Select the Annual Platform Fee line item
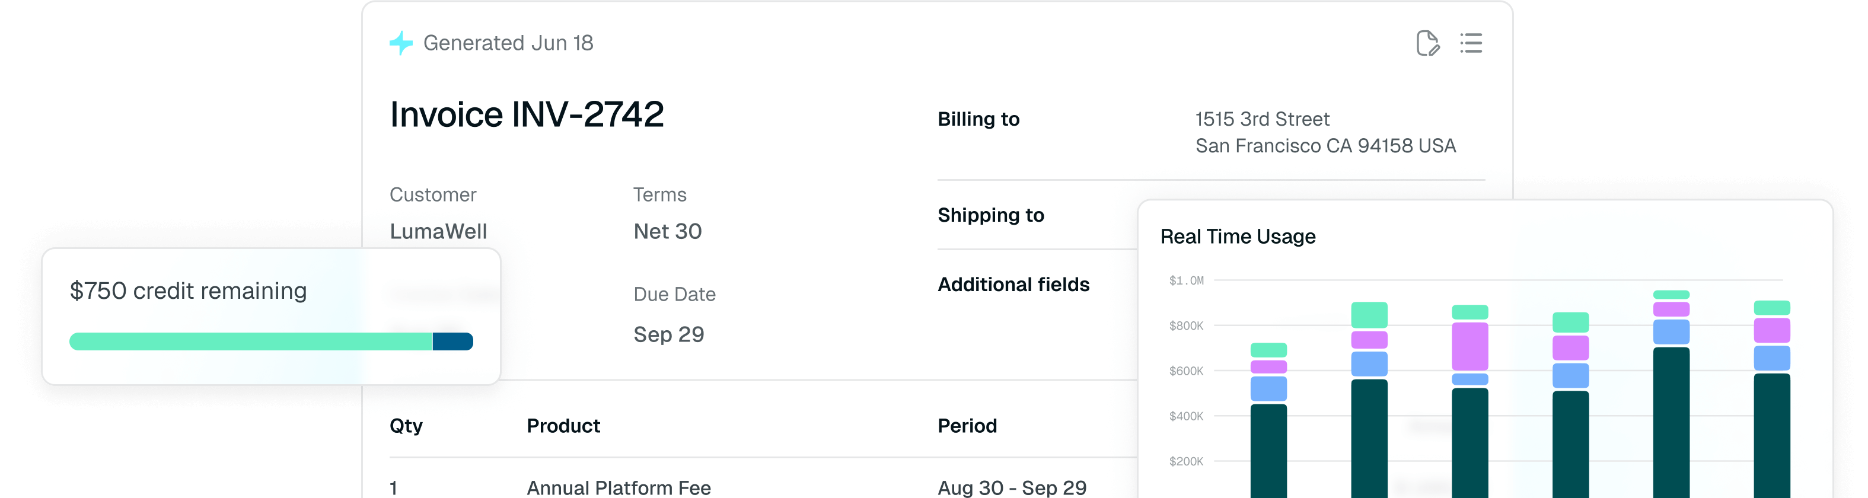 point(619,488)
